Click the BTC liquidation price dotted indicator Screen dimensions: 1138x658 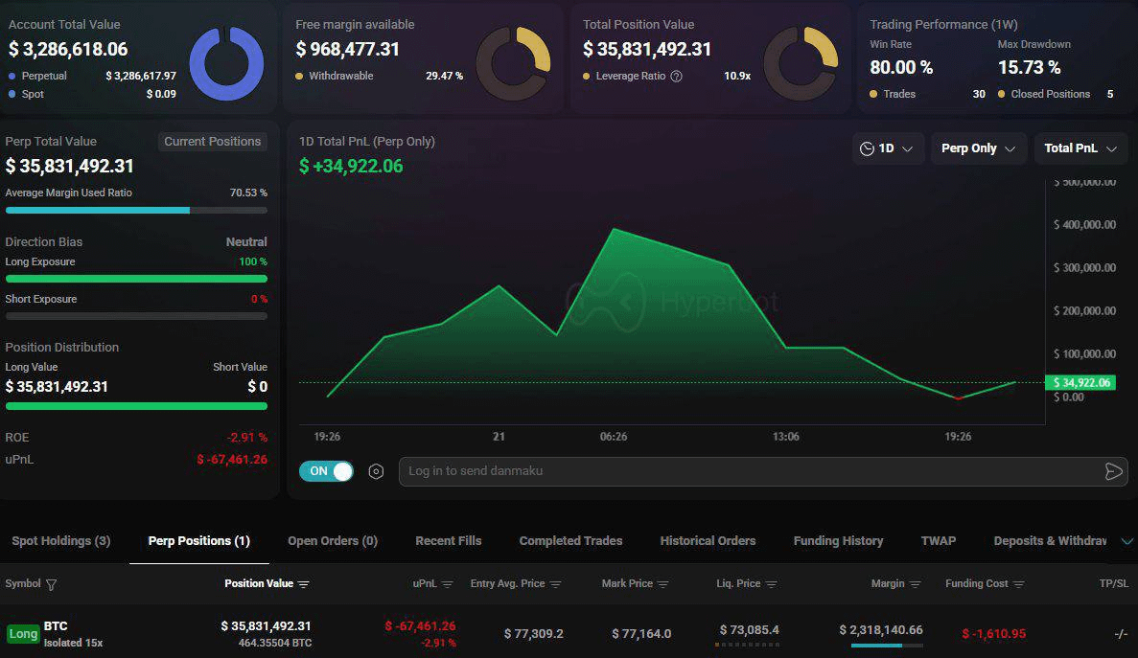(747, 645)
